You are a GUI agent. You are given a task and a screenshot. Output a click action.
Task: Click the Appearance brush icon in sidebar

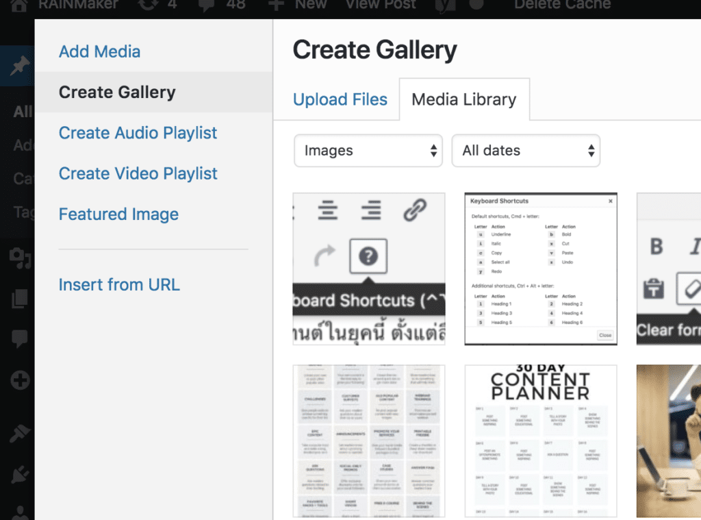(19, 433)
